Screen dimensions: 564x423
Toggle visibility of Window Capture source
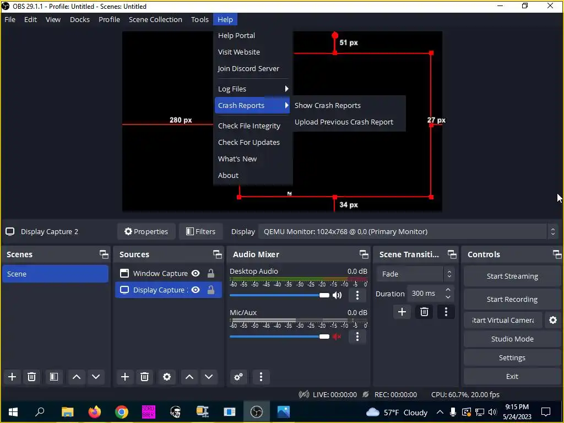pyautogui.click(x=196, y=273)
